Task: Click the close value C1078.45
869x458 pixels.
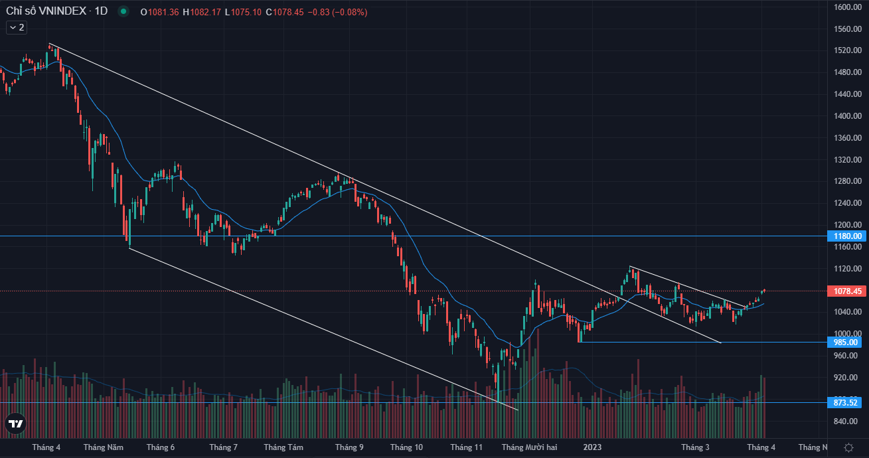Action: 285,13
